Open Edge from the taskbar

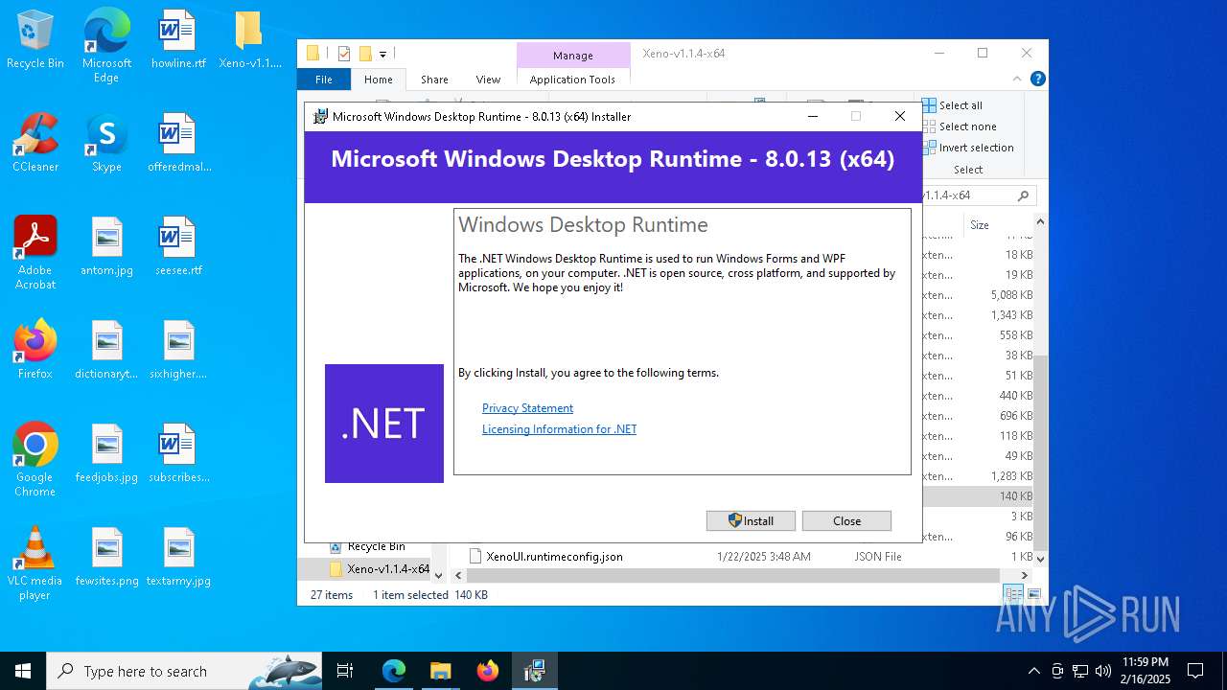(x=394, y=671)
